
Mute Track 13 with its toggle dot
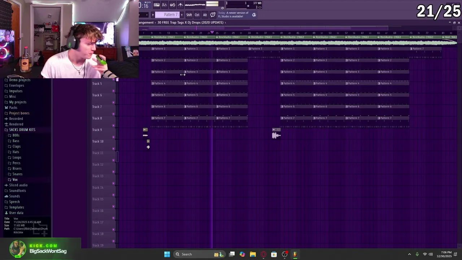(x=114, y=183)
